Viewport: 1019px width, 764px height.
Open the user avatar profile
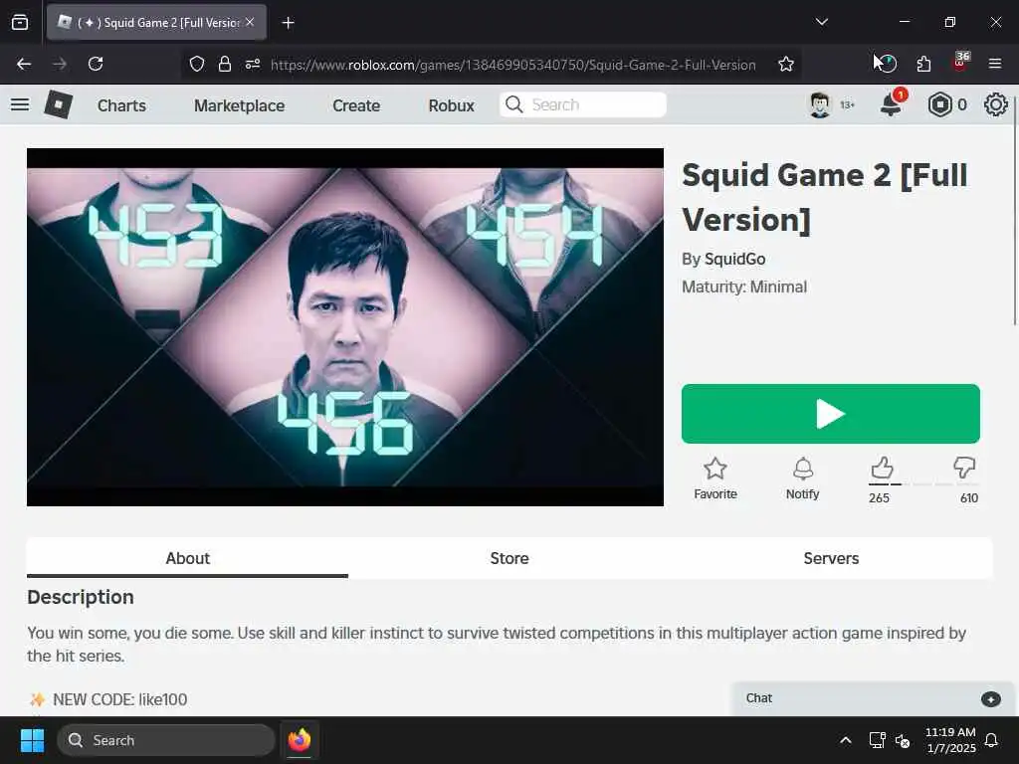tap(820, 104)
